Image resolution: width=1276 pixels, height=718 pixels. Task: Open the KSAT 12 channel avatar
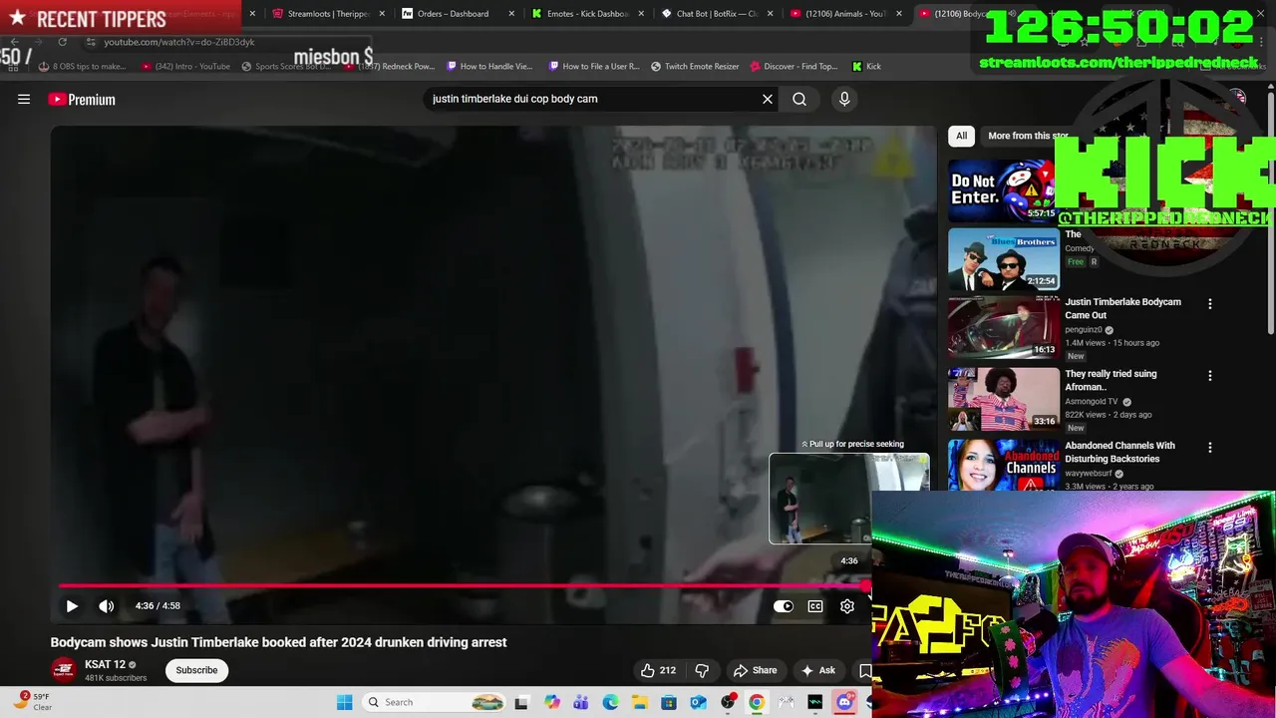[x=64, y=669]
